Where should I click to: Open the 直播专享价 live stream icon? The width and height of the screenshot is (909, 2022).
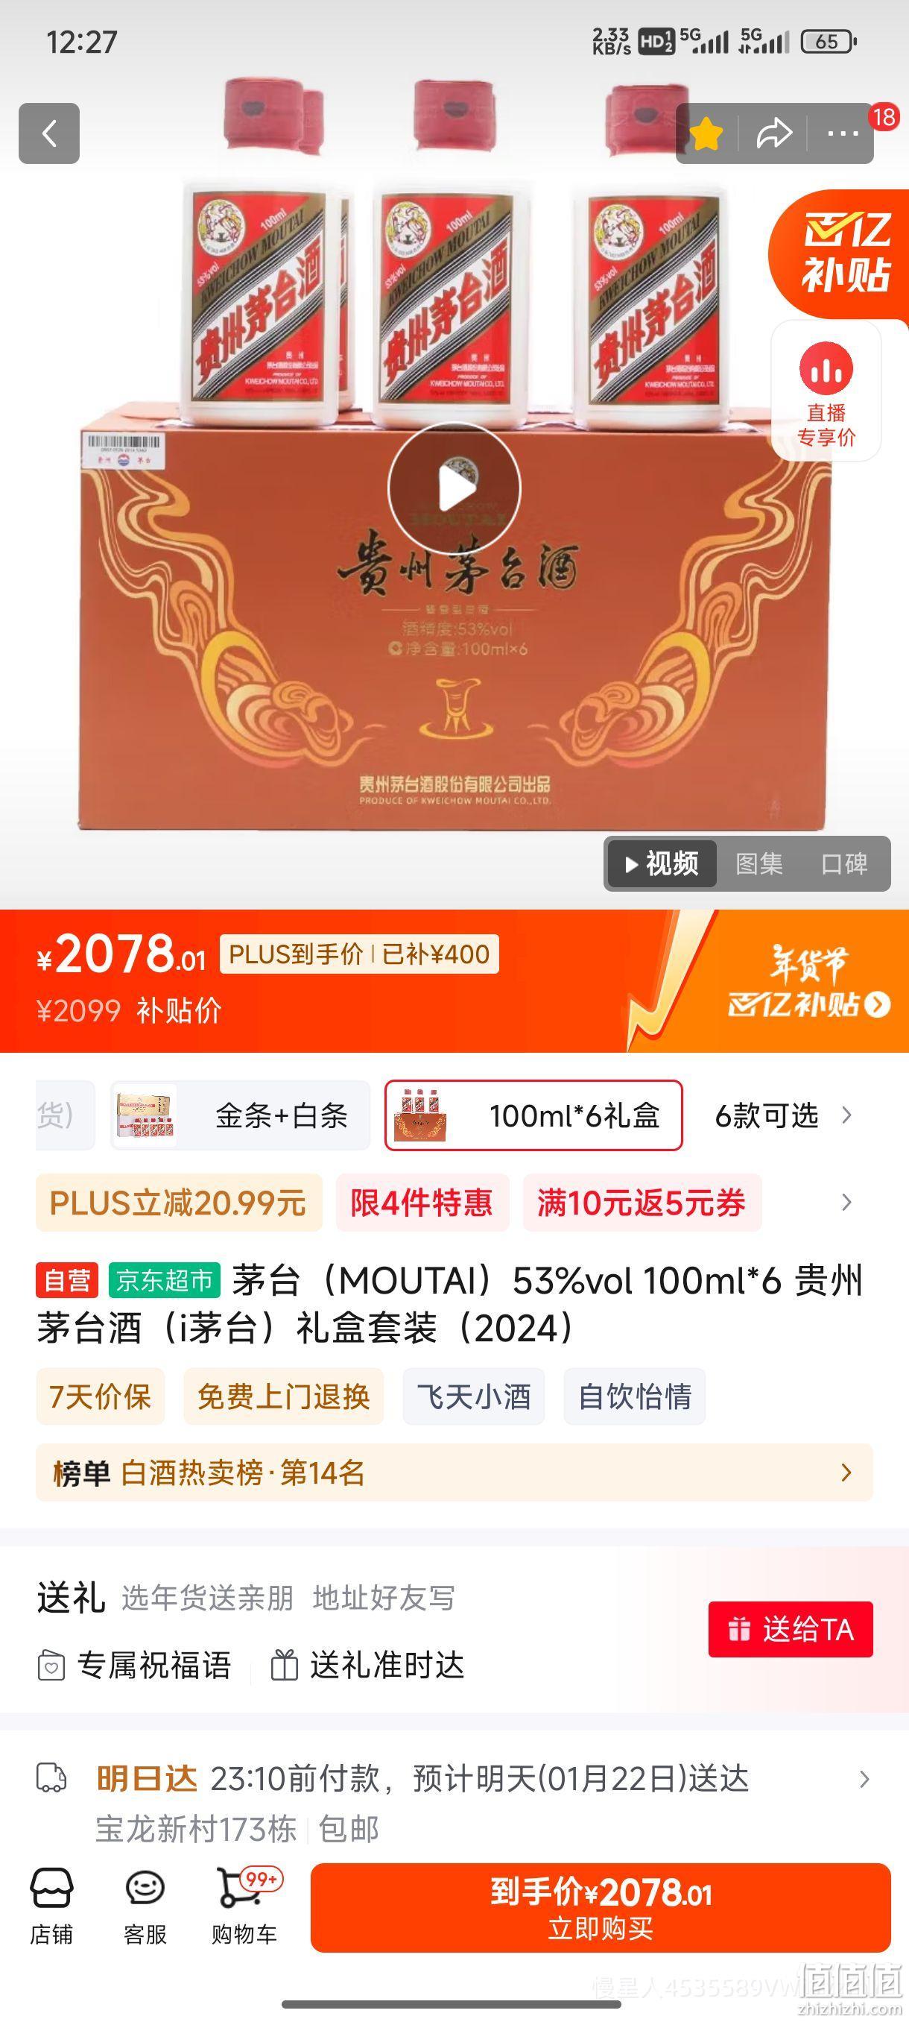(x=826, y=391)
